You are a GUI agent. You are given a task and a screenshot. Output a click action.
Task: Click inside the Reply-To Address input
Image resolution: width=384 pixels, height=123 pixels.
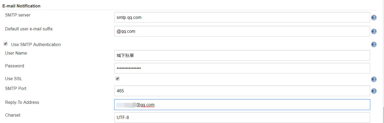click(x=242, y=105)
